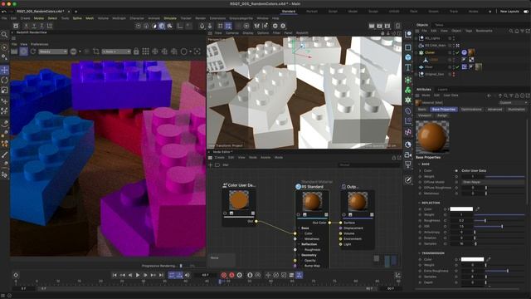The image size is (531, 299).
Task: Toggle the Cloner enable green checkmark
Action: click(457, 52)
